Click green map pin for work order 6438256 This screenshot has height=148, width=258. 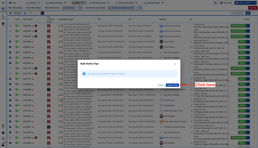[16, 63]
